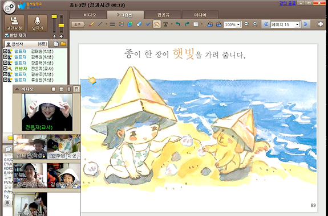
Task: Go to the previous whiteboard page
Action: coord(266,24)
